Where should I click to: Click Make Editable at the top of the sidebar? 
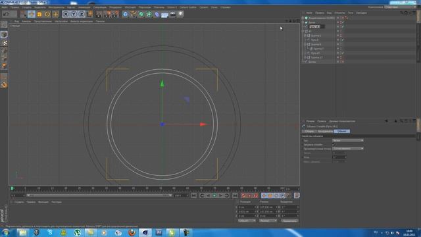point(4,24)
